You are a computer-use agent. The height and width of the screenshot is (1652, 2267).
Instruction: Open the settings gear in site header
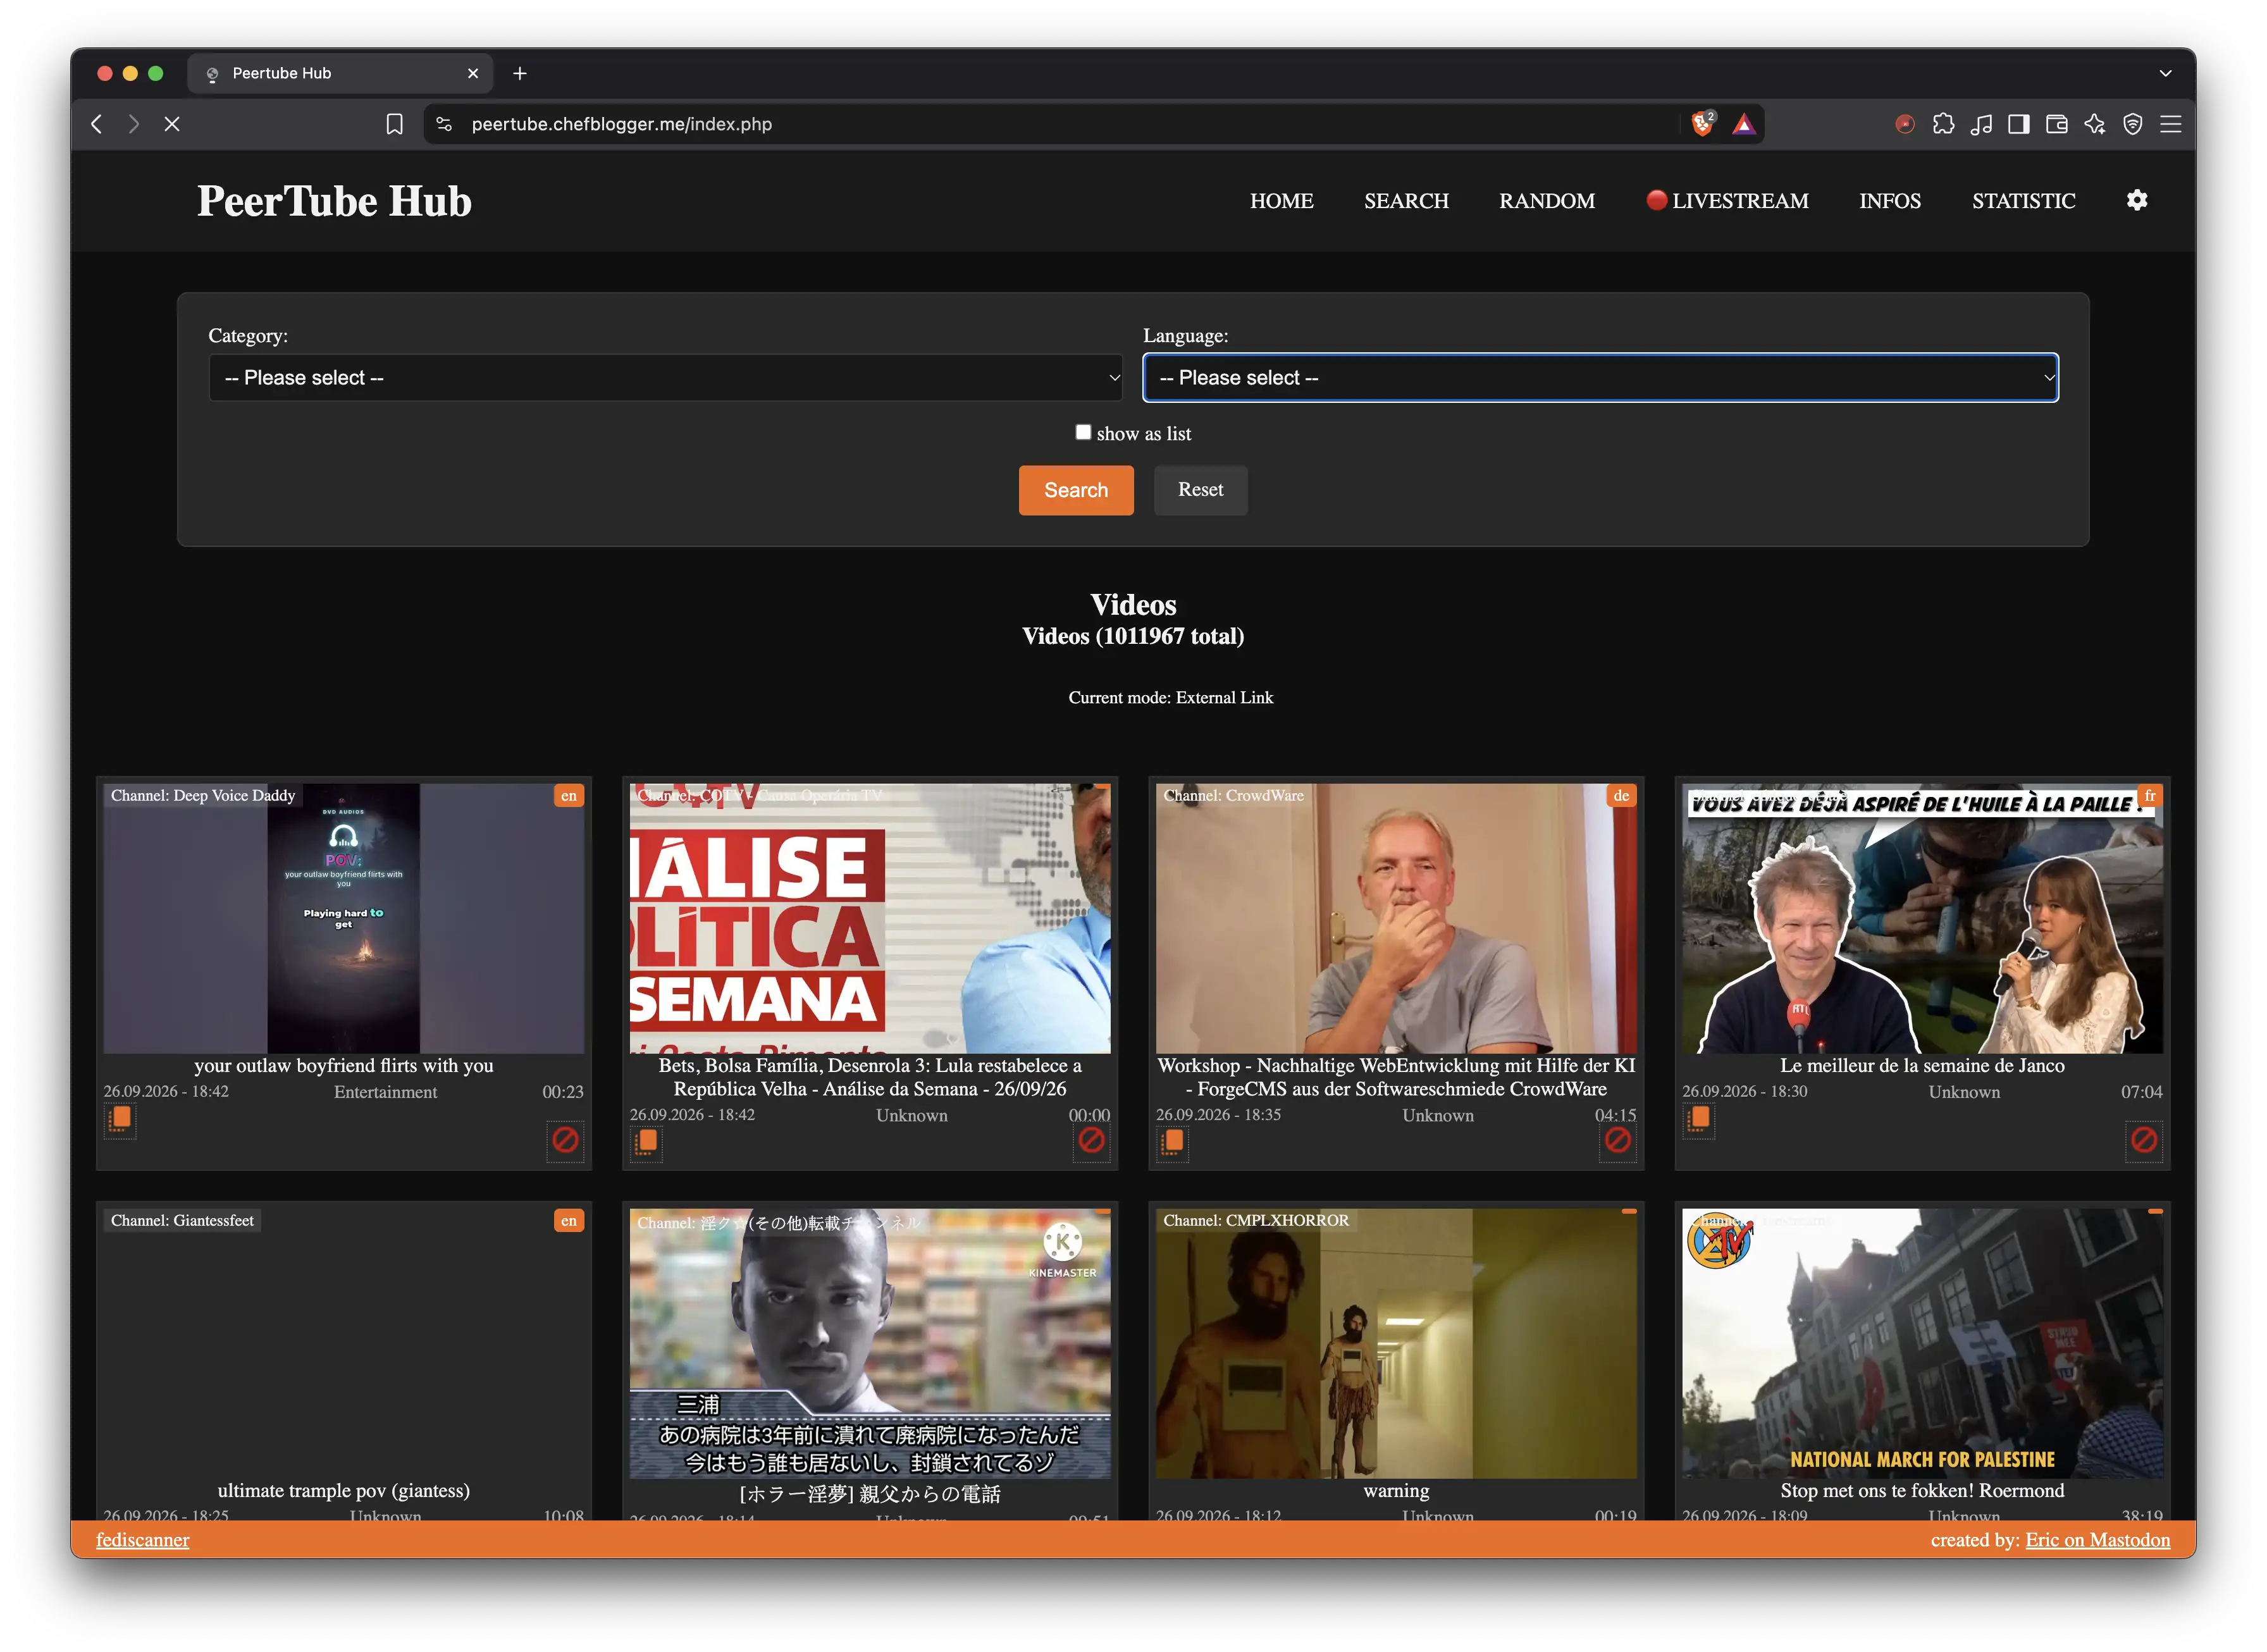(x=2136, y=200)
